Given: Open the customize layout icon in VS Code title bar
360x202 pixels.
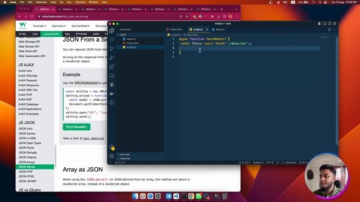Looking at the screenshot, I should (335, 24).
